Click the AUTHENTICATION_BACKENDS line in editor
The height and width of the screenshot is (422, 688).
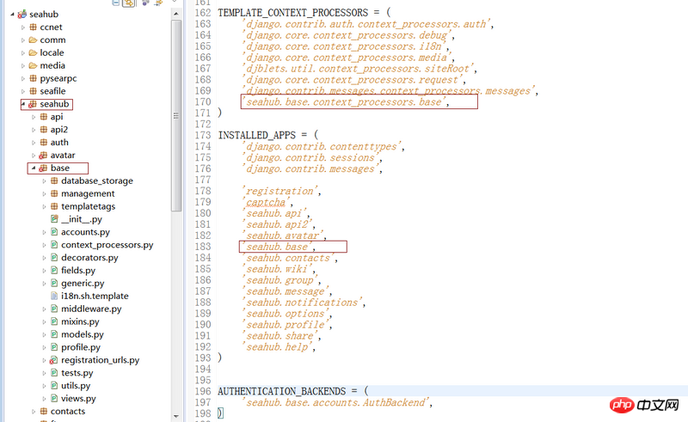click(x=292, y=390)
